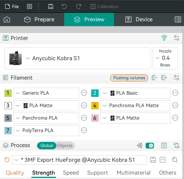Open the Support settings tab
The image size is (184, 179).
[x=97, y=173]
